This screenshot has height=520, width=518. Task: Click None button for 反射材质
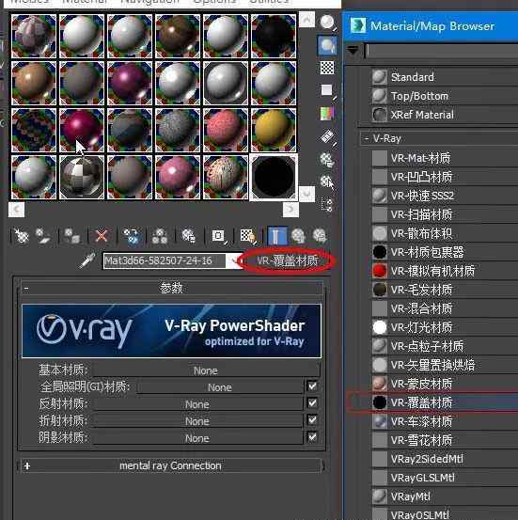click(x=198, y=404)
